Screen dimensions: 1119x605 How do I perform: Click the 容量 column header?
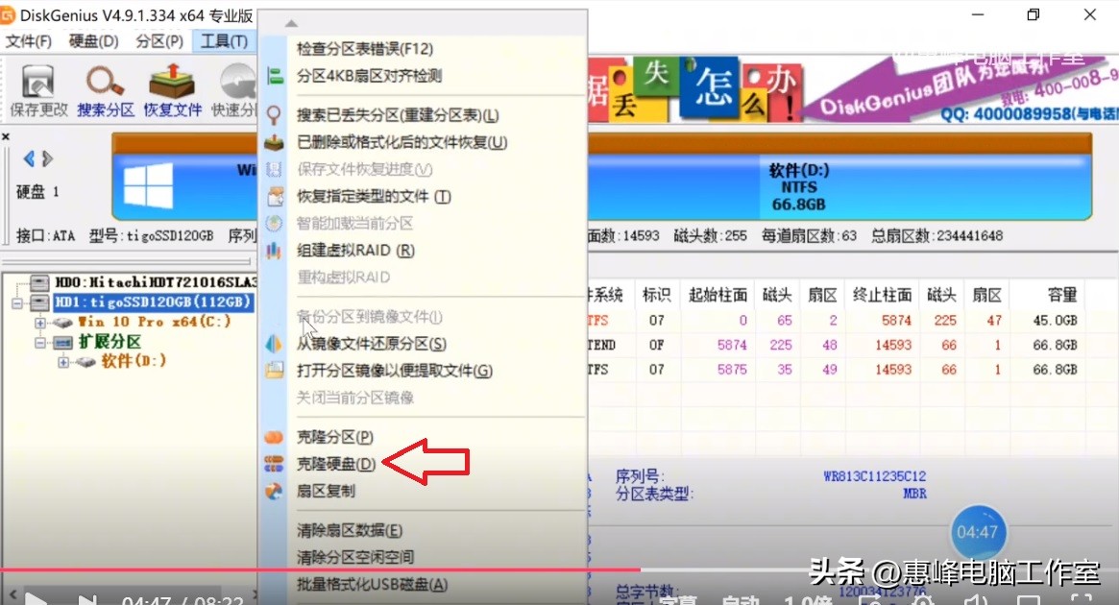(x=1062, y=295)
